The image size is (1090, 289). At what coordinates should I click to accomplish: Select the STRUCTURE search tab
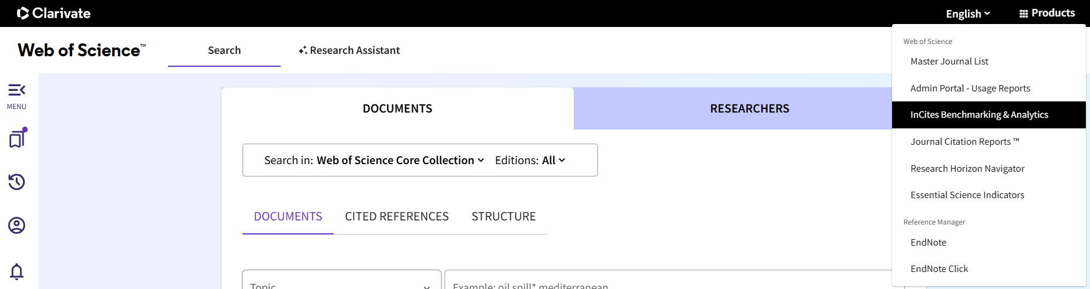503,216
